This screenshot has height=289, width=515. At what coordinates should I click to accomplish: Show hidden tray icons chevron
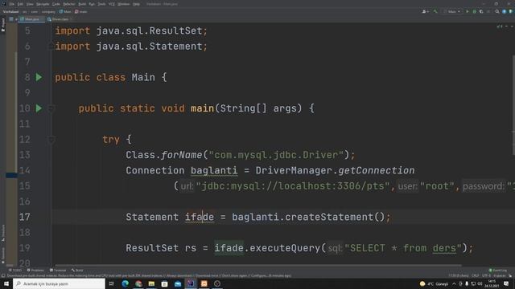[454, 283]
